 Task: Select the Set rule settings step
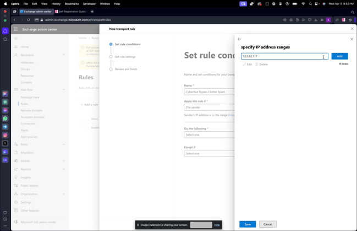pyautogui.click(x=125, y=57)
